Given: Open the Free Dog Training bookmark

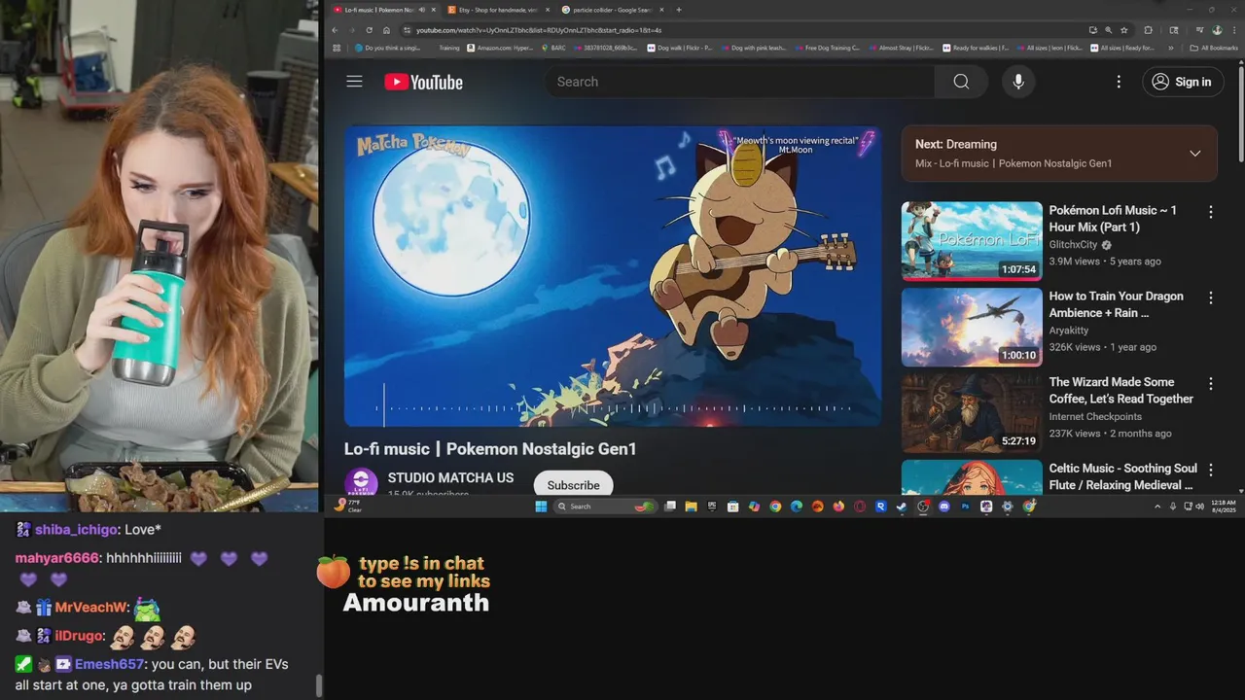Looking at the screenshot, I should pyautogui.click(x=828, y=48).
